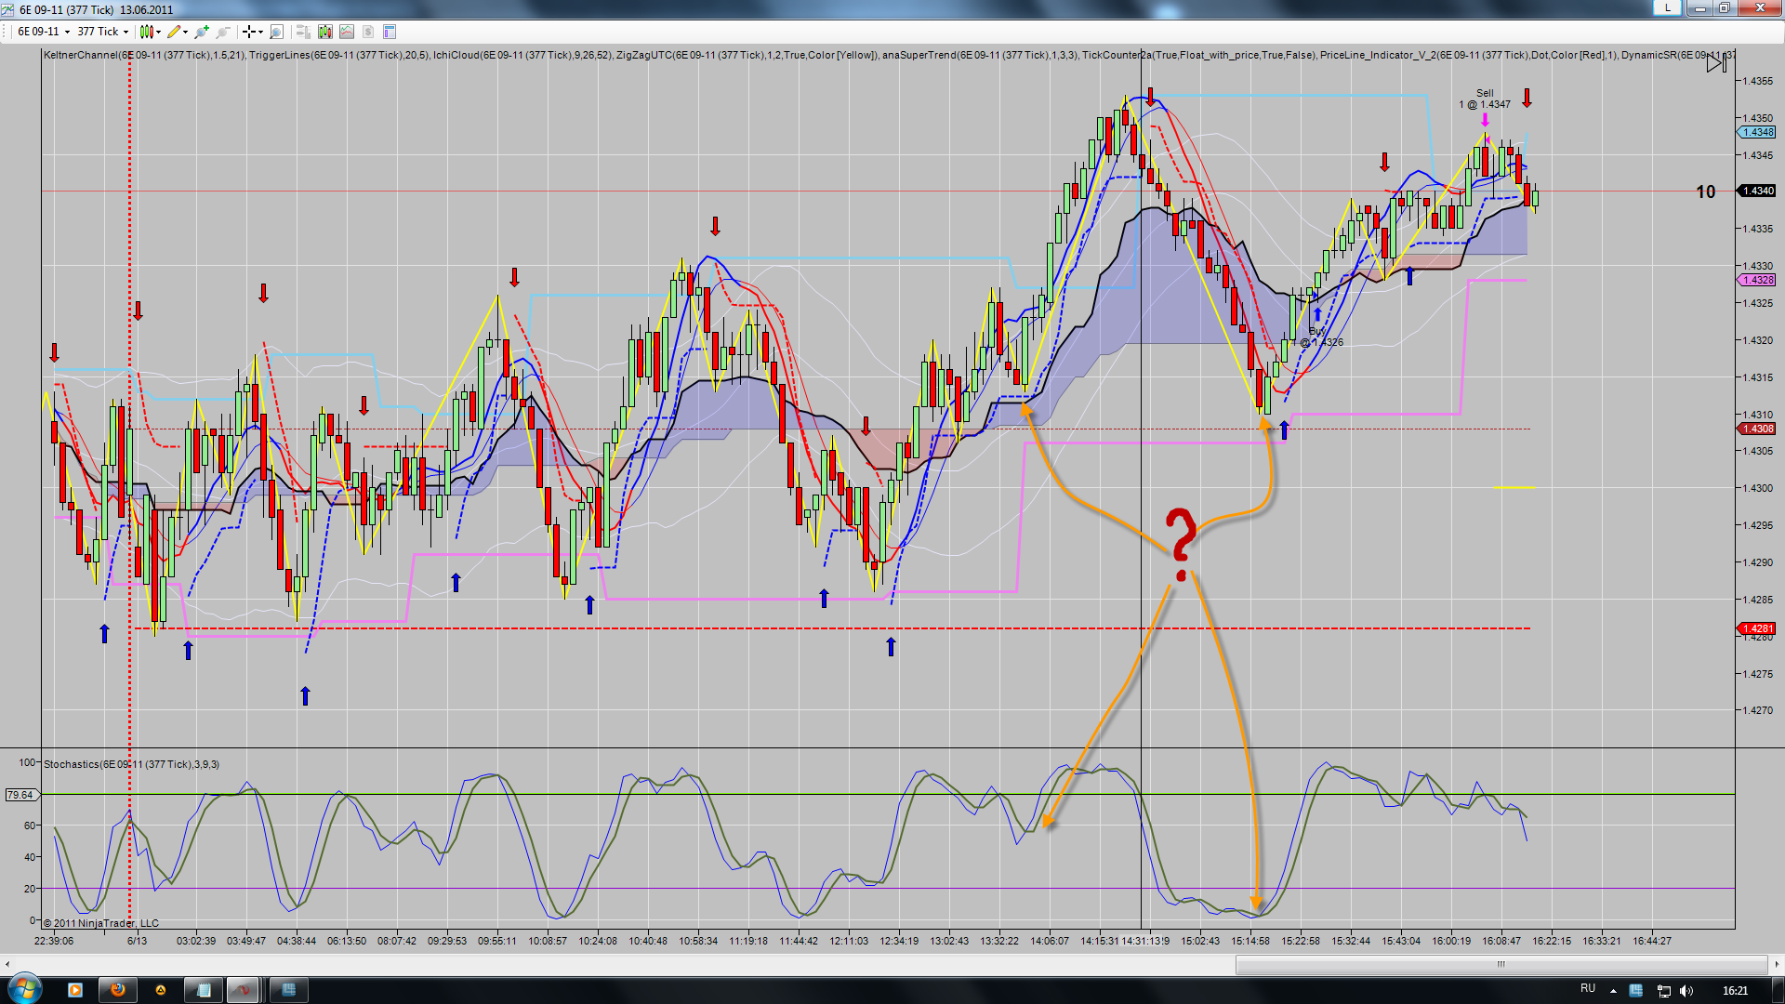Open the system tray volume icon
The image size is (1785, 1004).
click(1686, 991)
